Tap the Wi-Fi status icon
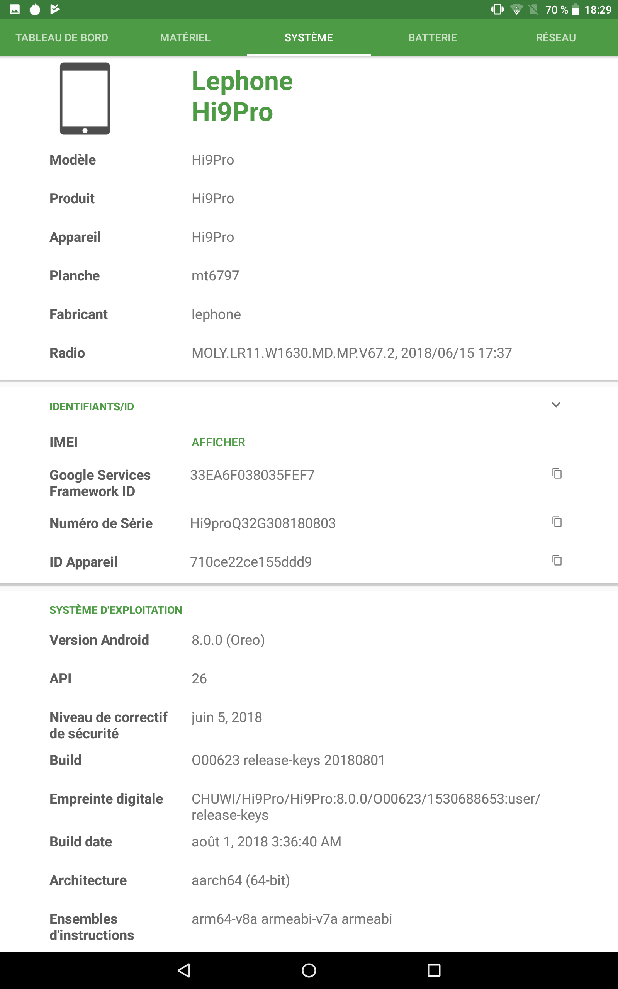 click(x=517, y=9)
